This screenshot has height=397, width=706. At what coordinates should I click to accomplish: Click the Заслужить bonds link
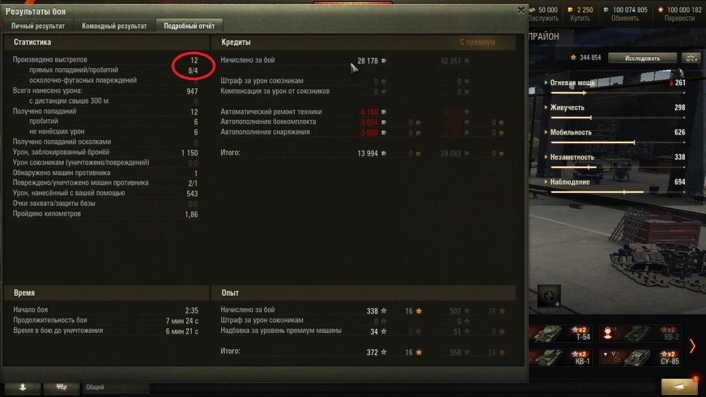click(544, 18)
